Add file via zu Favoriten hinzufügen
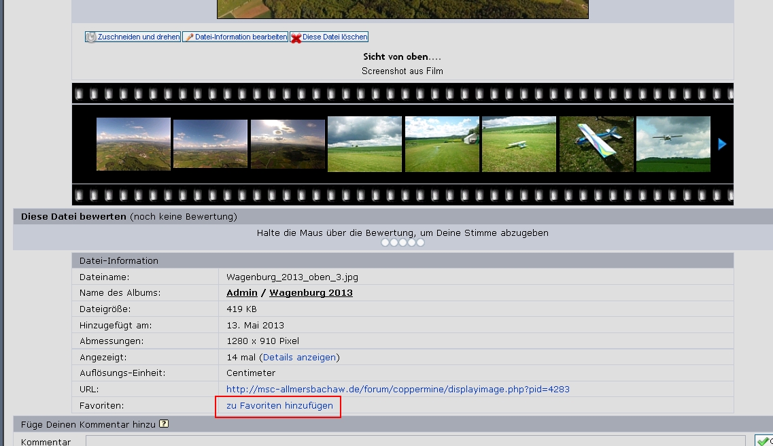Screen dimensions: 773x446 pyautogui.click(x=279, y=406)
